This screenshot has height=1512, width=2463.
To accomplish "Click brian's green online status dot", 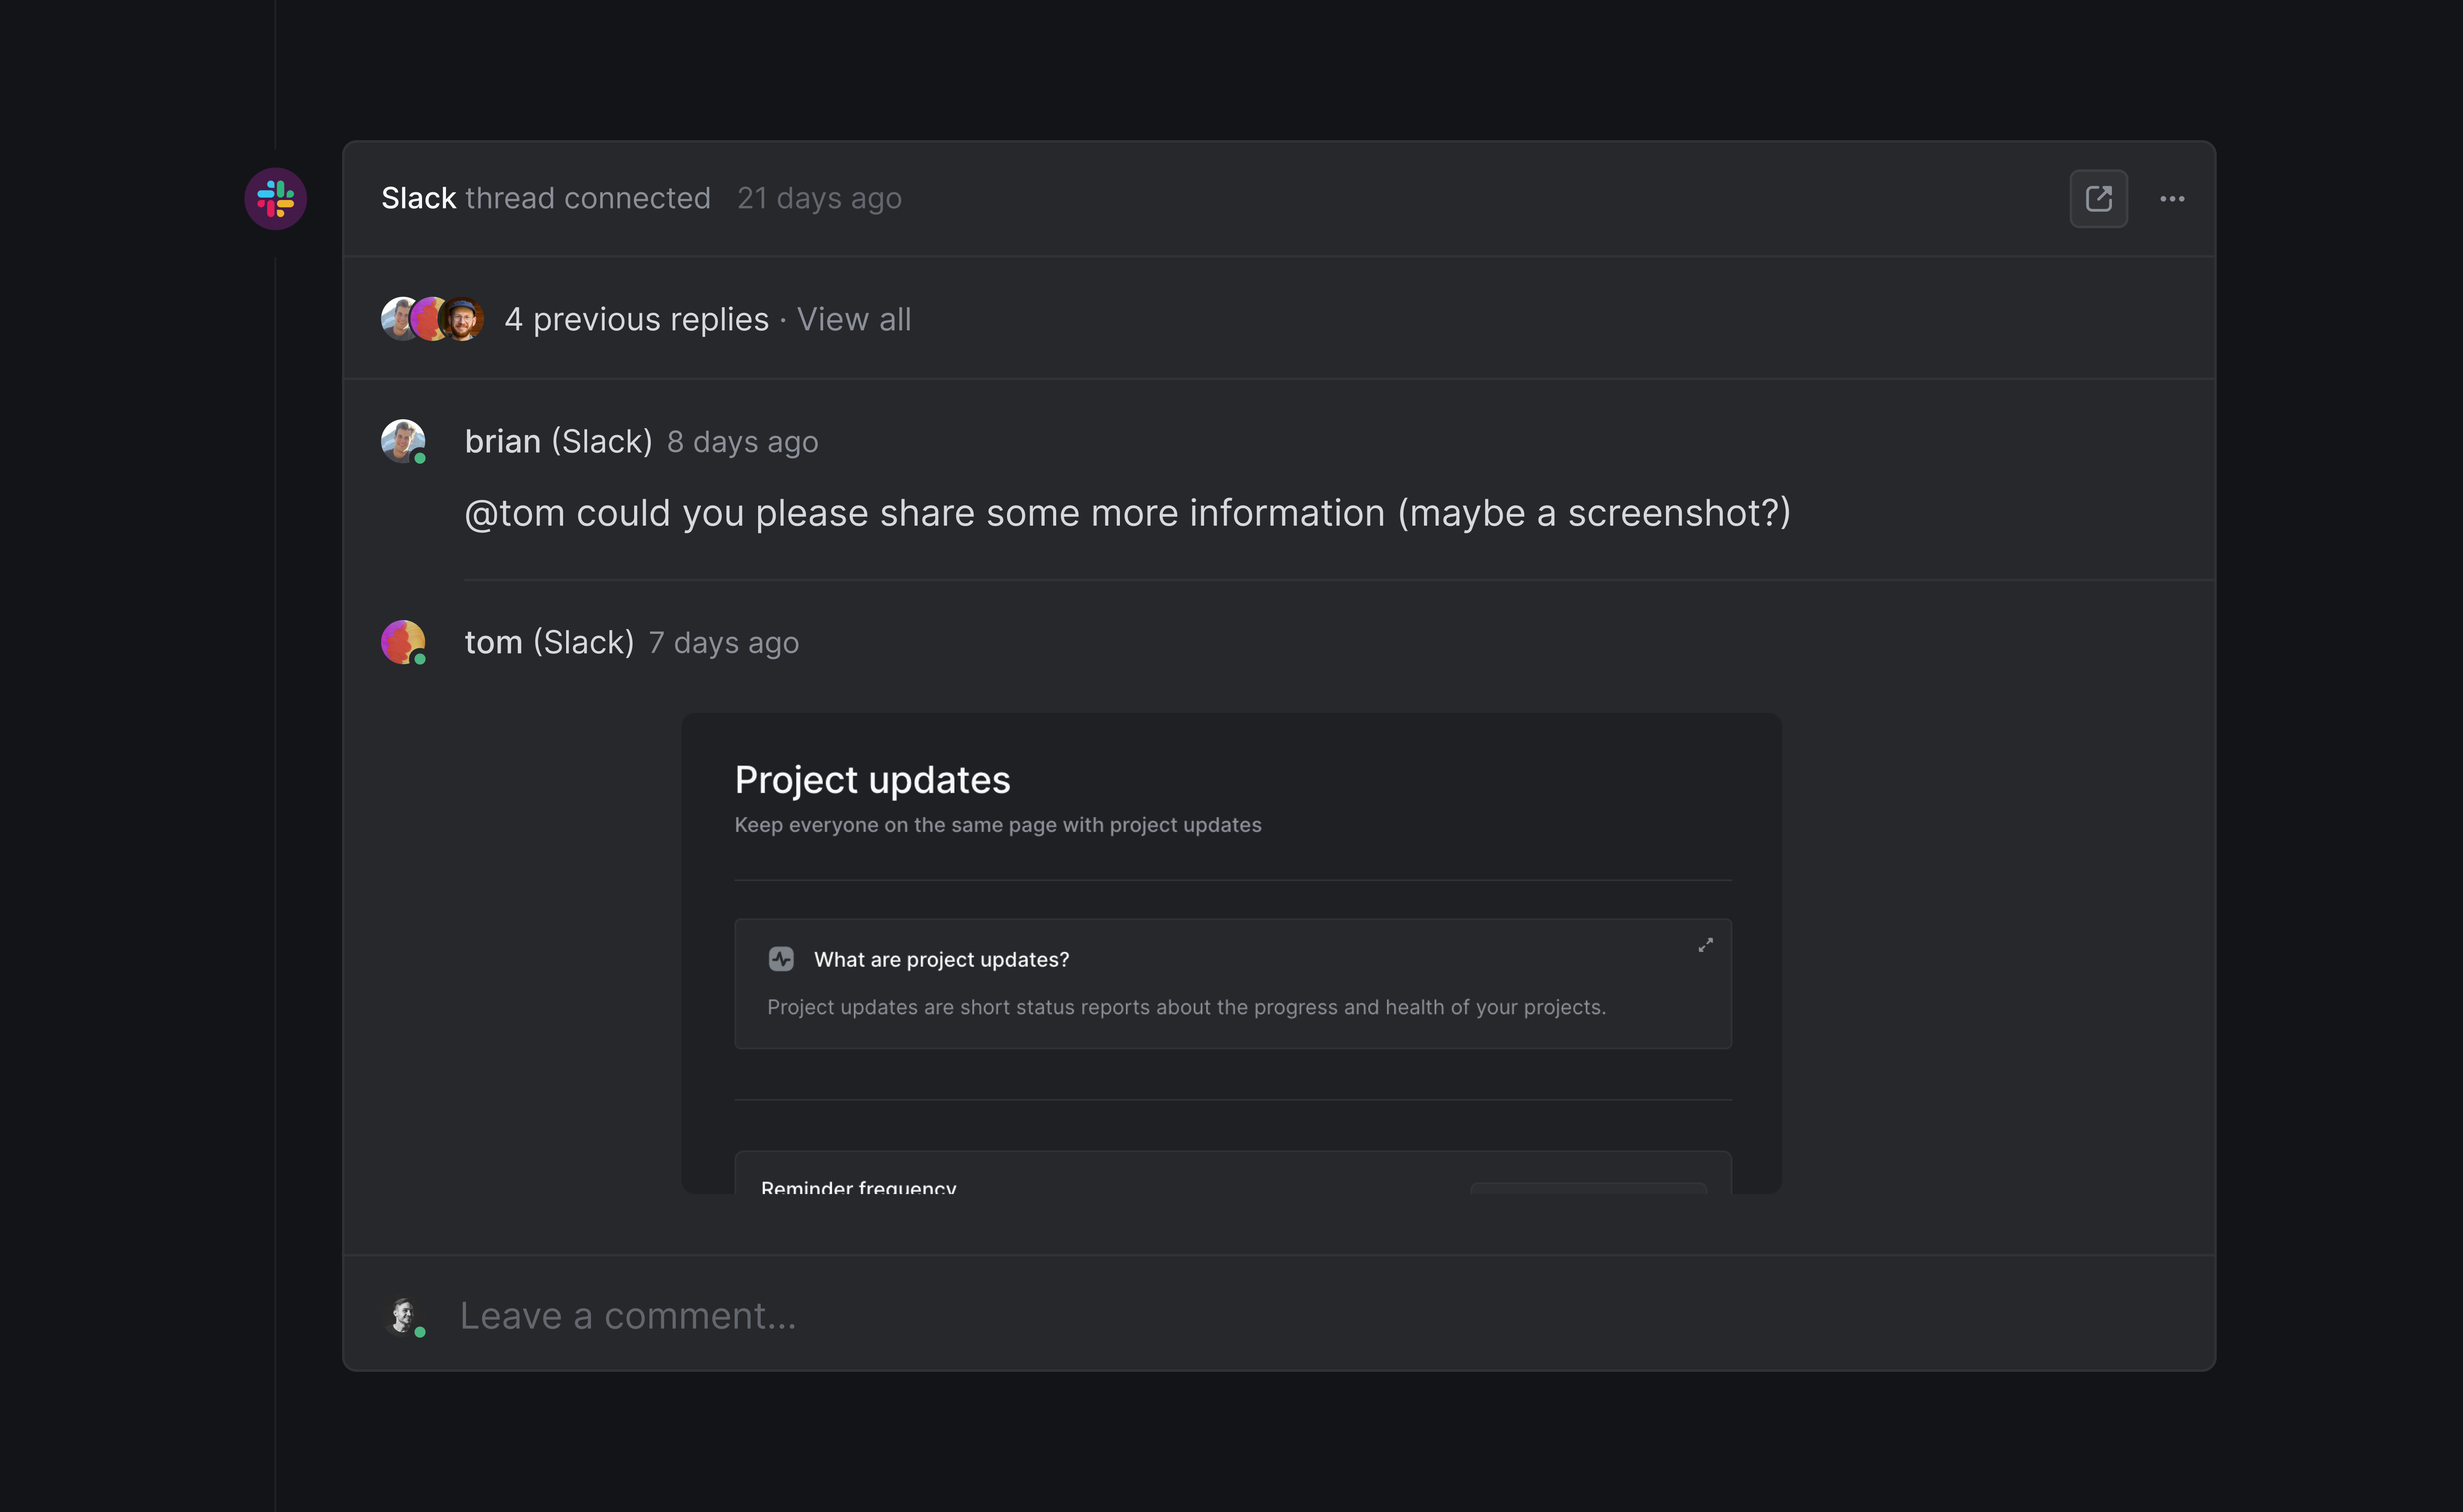I will coord(421,459).
